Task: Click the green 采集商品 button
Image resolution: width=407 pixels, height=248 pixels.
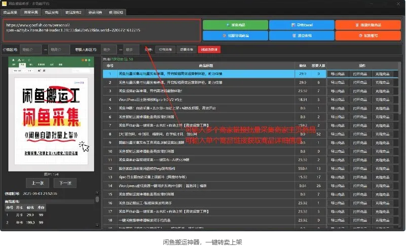Action: (235, 25)
